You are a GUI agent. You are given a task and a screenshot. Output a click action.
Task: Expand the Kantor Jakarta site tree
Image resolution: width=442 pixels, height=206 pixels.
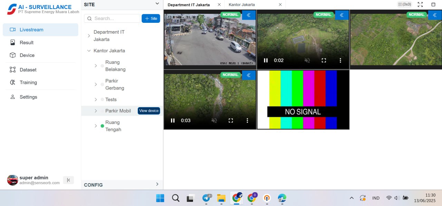point(89,50)
